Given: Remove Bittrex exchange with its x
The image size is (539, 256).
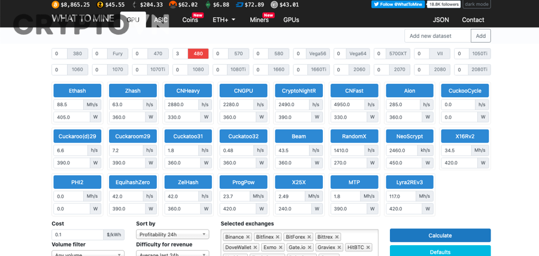Looking at the screenshot, I should (x=337, y=237).
